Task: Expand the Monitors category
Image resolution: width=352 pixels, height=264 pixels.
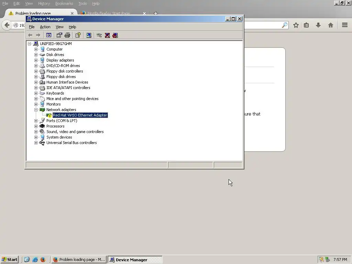Action: [36, 104]
